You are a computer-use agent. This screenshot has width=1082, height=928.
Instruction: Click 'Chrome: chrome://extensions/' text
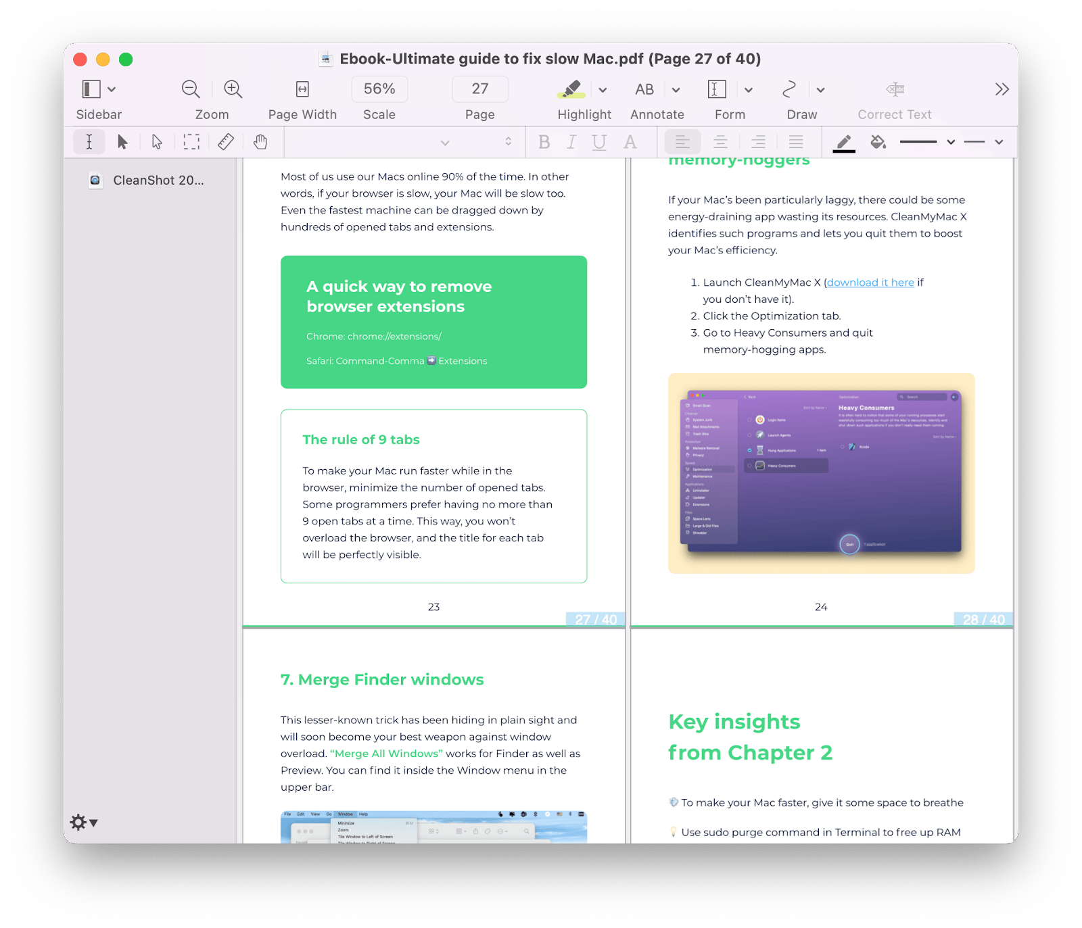point(373,337)
